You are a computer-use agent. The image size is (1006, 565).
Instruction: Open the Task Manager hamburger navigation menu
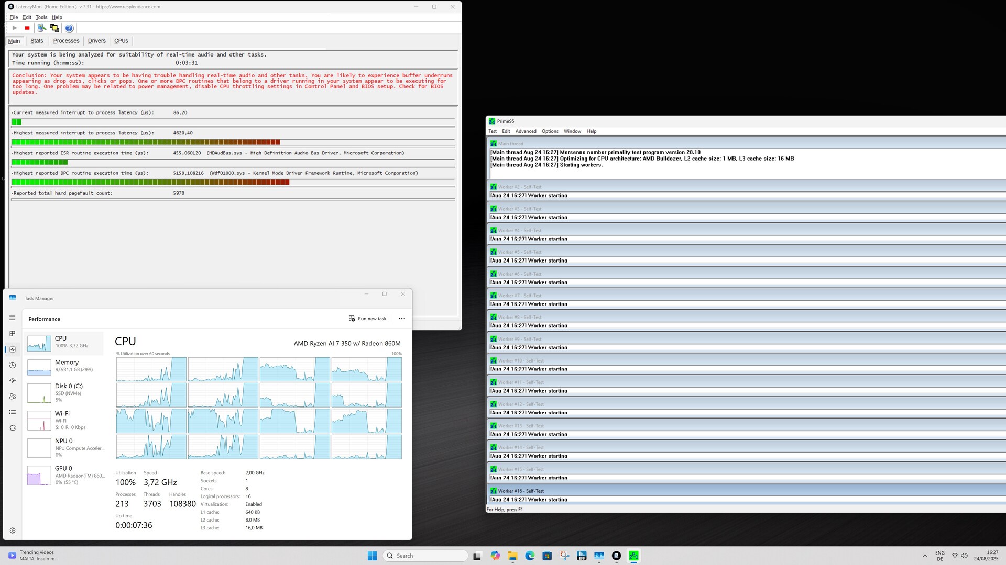coord(13,318)
